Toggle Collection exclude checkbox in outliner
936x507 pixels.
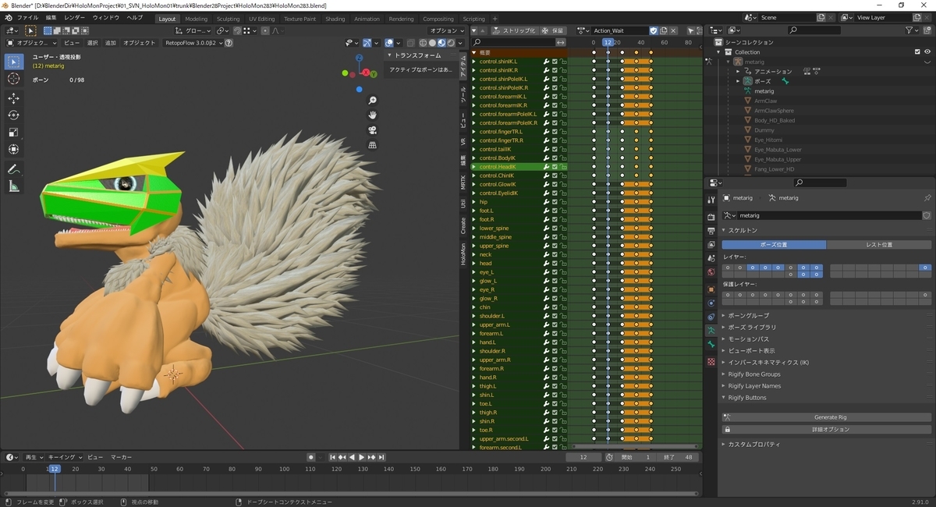pyautogui.click(x=917, y=52)
